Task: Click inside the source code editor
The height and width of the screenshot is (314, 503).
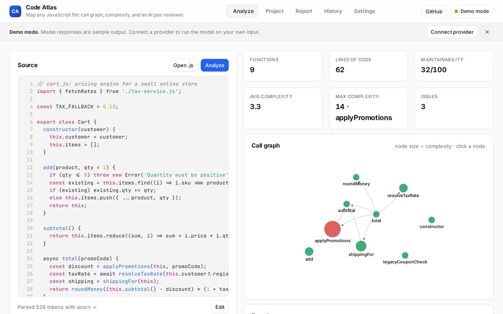Action: (123, 186)
